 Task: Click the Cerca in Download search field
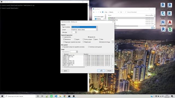139,12
